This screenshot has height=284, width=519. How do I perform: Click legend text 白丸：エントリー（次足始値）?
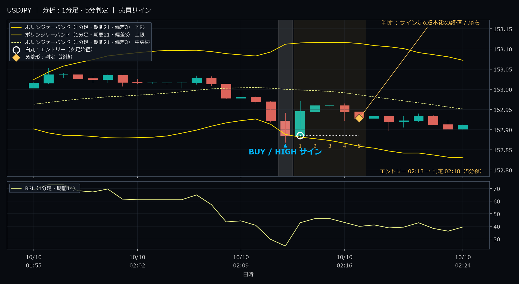coord(59,50)
